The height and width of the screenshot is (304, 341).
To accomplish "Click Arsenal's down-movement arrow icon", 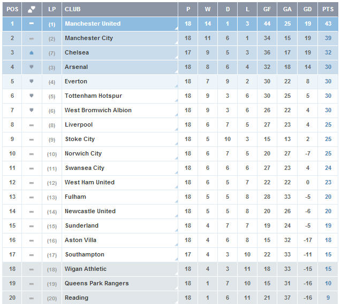I will [x=32, y=67].
